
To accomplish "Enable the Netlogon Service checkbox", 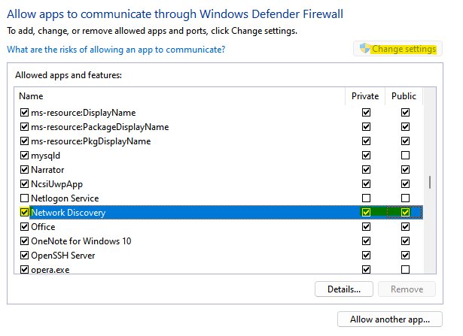I will 25,198.
